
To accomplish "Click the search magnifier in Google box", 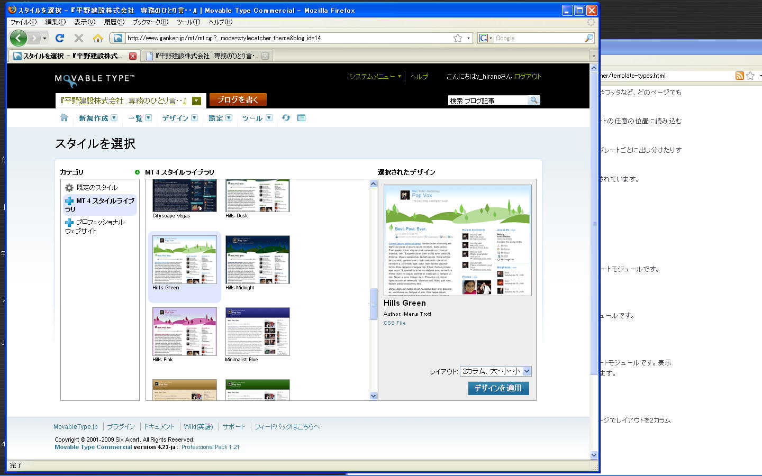I will pyautogui.click(x=588, y=38).
